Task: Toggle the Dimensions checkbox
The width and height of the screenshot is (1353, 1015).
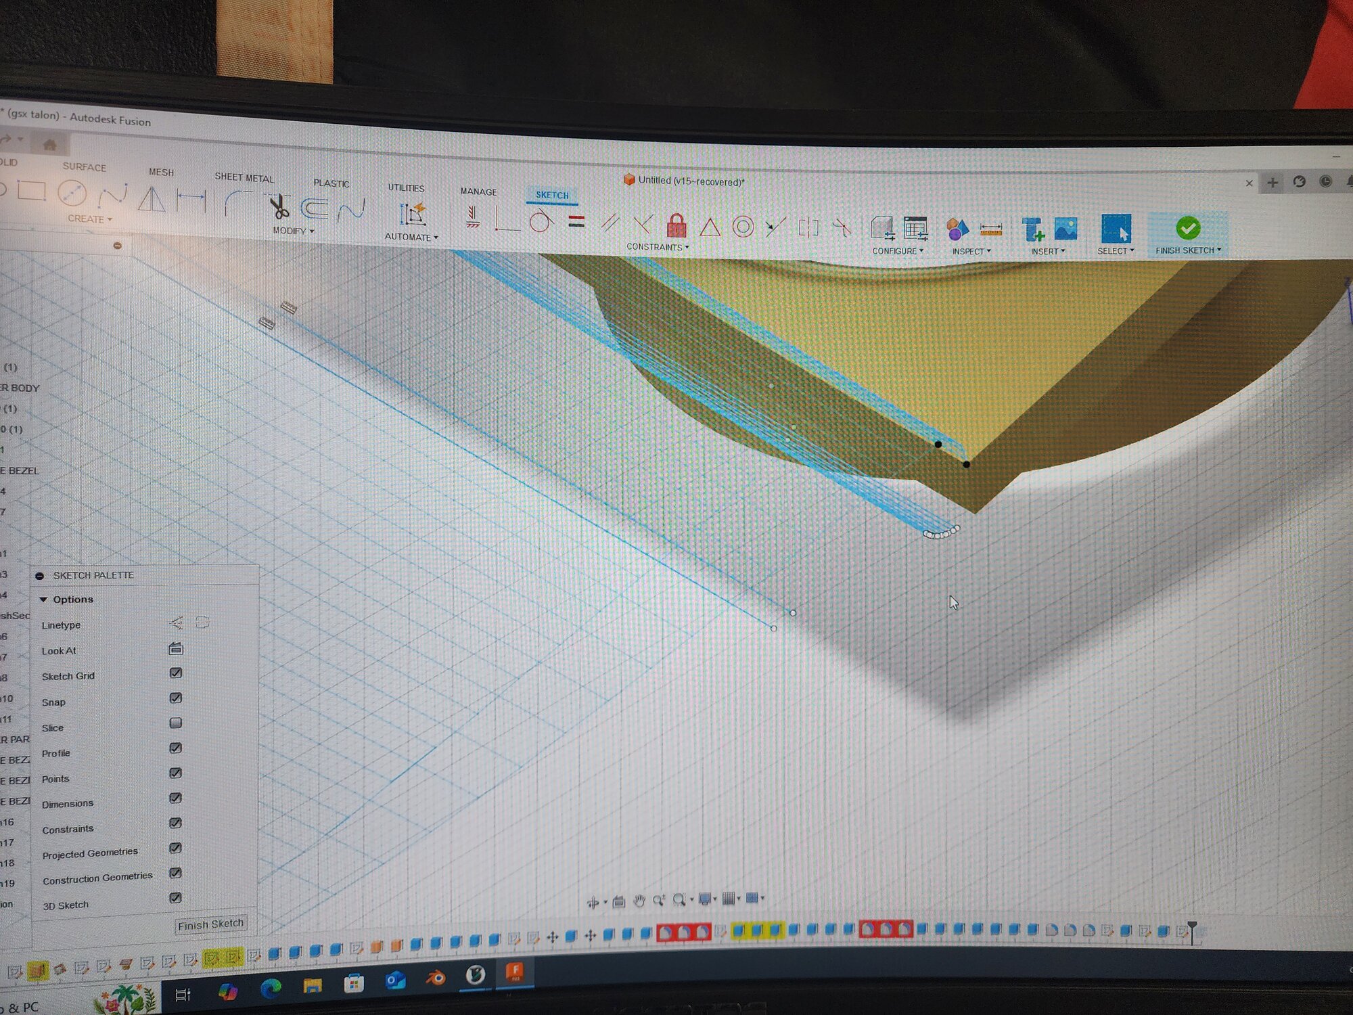Action: 176,798
